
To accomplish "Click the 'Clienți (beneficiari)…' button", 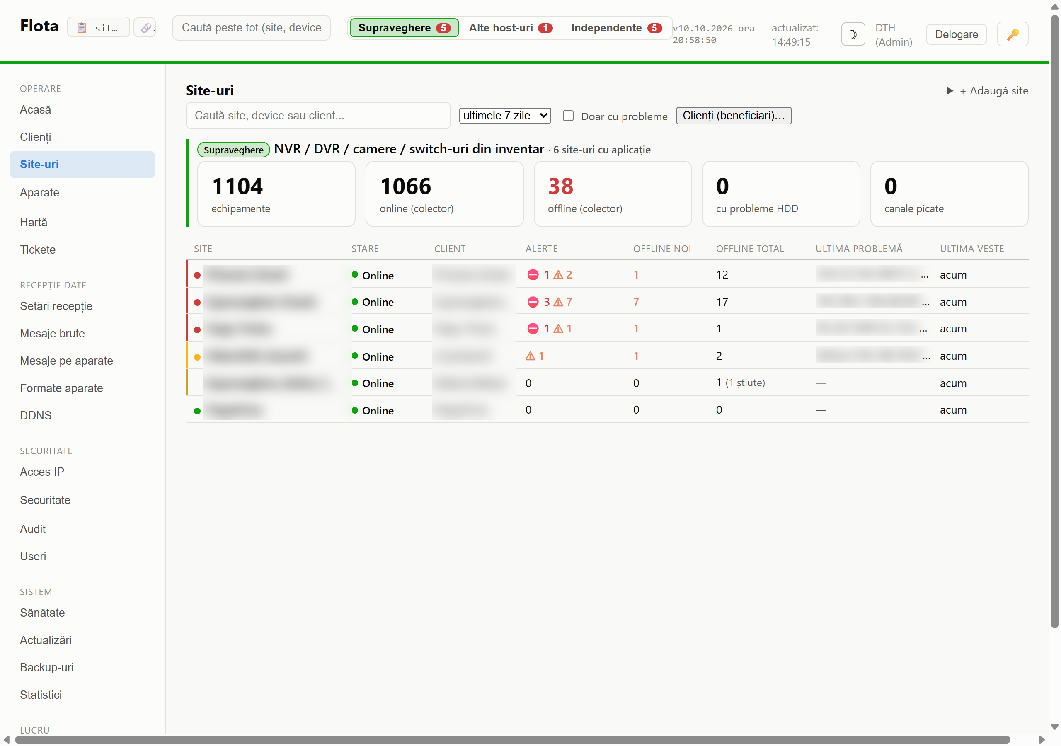I will [733, 116].
